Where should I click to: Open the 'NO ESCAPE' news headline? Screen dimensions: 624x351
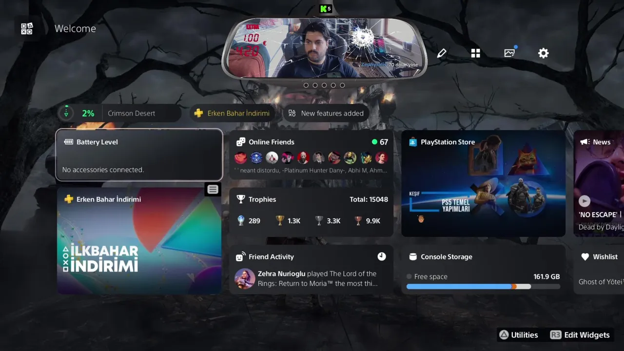(601, 214)
